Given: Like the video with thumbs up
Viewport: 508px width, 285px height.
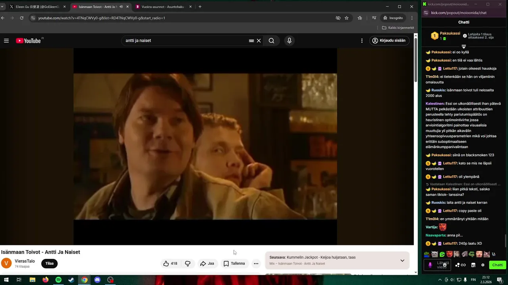Looking at the screenshot, I should pos(170,263).
